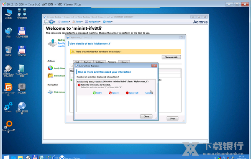Open the DiskGenius partition desktop icon
251x159 pixels.
pyautogui.click(x=8, y=89)
